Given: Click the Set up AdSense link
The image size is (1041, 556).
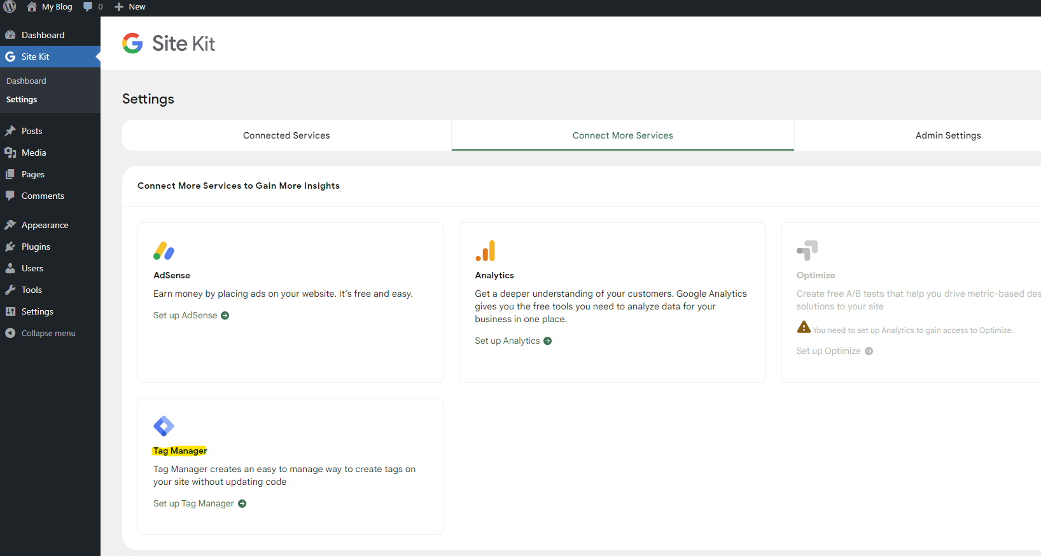Looking at the screenshot, I should click(185, 315).
